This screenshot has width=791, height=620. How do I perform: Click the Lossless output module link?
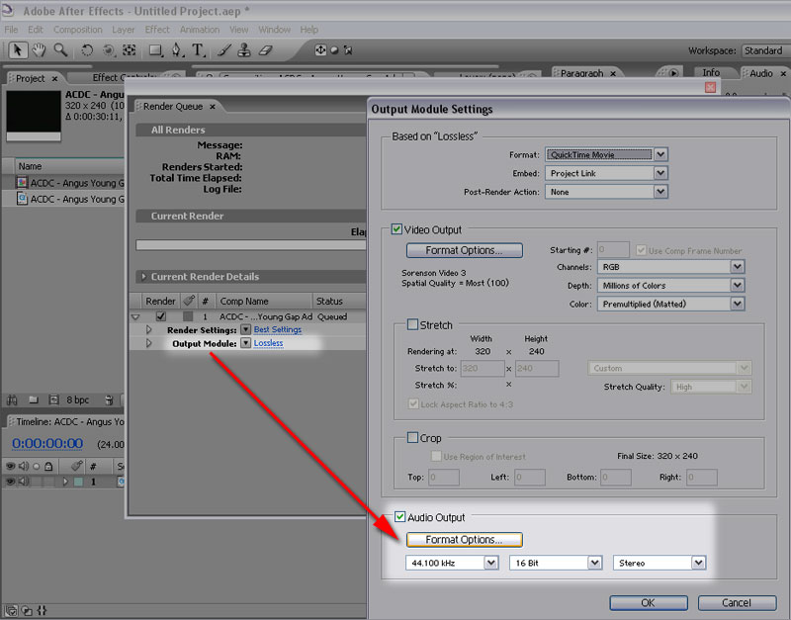[x=268, y=343]
